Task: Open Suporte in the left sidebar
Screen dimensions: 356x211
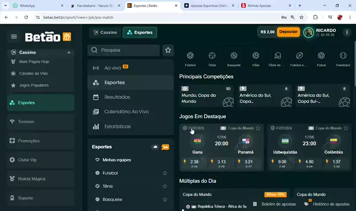Action: pos(41,198)
